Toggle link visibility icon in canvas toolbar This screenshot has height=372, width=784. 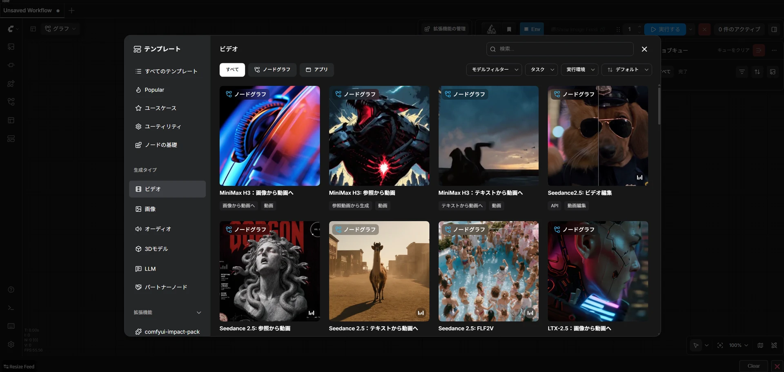coord(774,345)
